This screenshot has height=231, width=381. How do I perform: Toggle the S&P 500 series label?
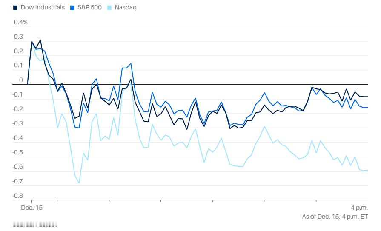[x=89, y=7]
